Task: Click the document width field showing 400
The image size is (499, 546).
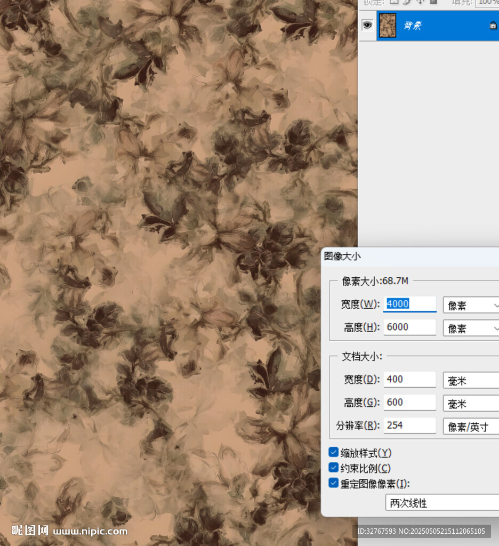Action: tap(409, 380)
